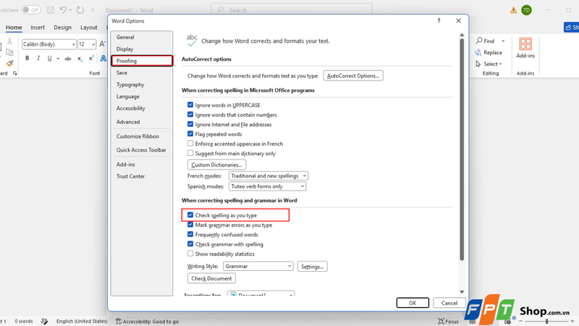Open the Insert ribbon tab
This screenshot has width=579, height=326.
point(38,28)
